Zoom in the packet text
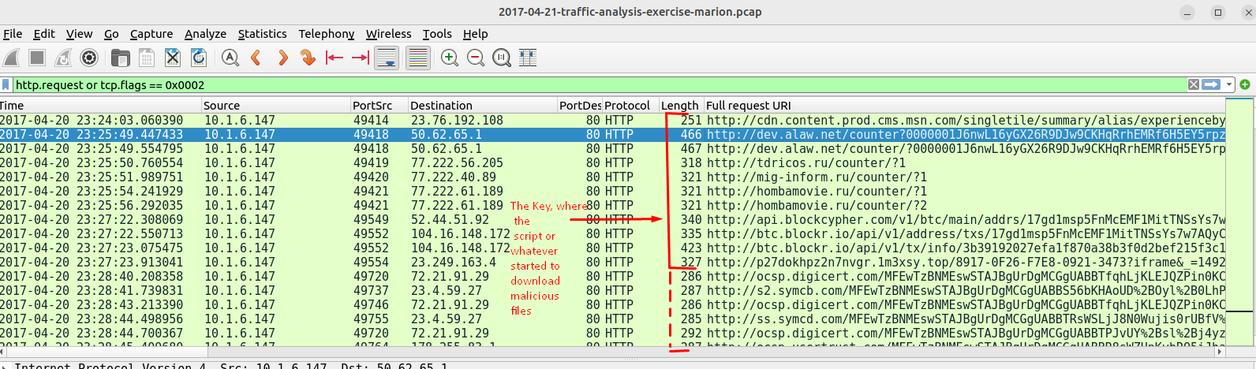The image size is (1256, 369). click(450, 58)
